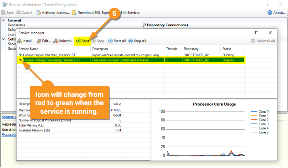Click Core 0 legend entry
The width and height of the screenshot is (288, 168).
tap(260, 111)
